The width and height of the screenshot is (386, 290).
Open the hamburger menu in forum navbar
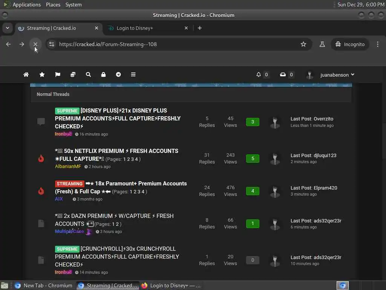coord(133,74)
